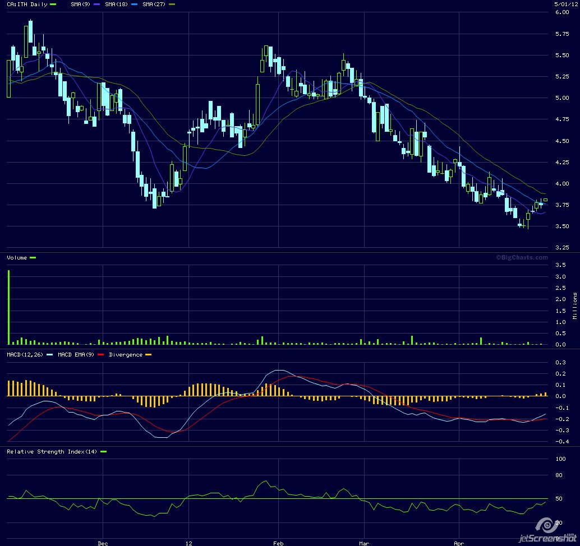This screenshot has width=580, height=546.
Task: Click the Dec month axis label
Action: coord(103,543)
